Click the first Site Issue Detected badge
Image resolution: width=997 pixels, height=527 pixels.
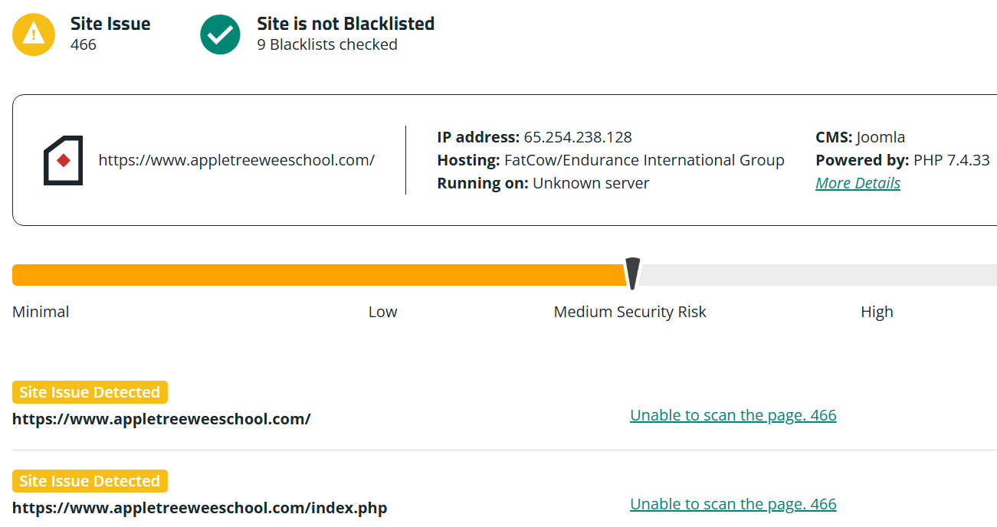click(x=90, y=392)
